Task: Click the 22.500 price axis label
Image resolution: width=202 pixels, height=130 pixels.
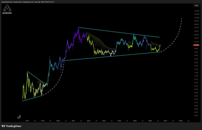Action: point(196,38)
